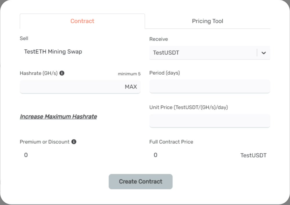290x205 pixels.
Task: Expand the Receive dropdown chevron arrow
Action: tap(264, 53)
